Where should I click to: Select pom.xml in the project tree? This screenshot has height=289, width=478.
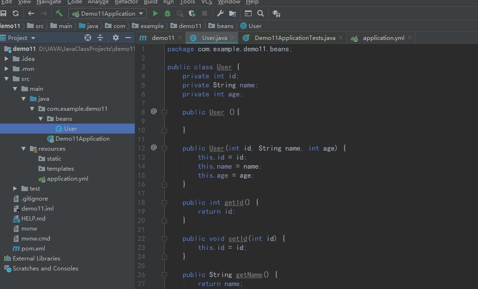point(33,249)
